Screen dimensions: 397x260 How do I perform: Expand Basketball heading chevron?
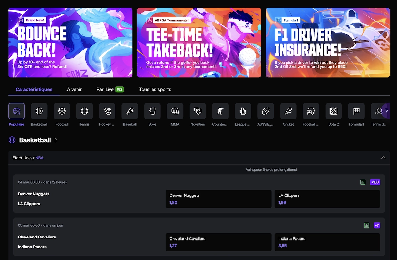(56, 140)
